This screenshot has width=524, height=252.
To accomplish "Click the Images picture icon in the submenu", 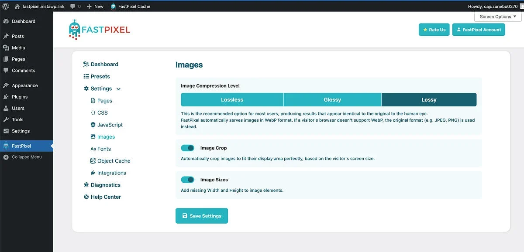I will click(93, 137).
